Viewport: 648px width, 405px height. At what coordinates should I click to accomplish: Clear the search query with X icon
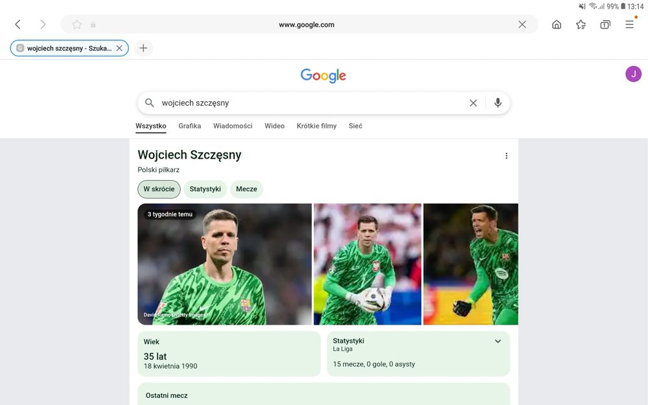click(473, 103)
